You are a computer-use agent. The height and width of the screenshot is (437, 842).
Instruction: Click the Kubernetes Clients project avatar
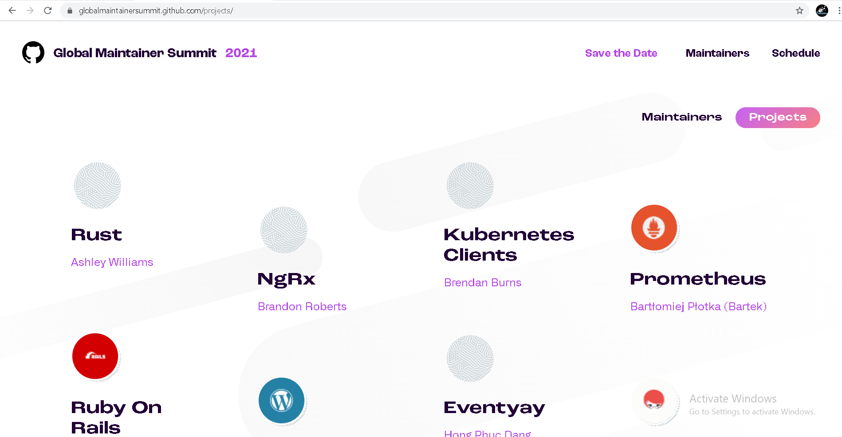click(x=470, y=185)
